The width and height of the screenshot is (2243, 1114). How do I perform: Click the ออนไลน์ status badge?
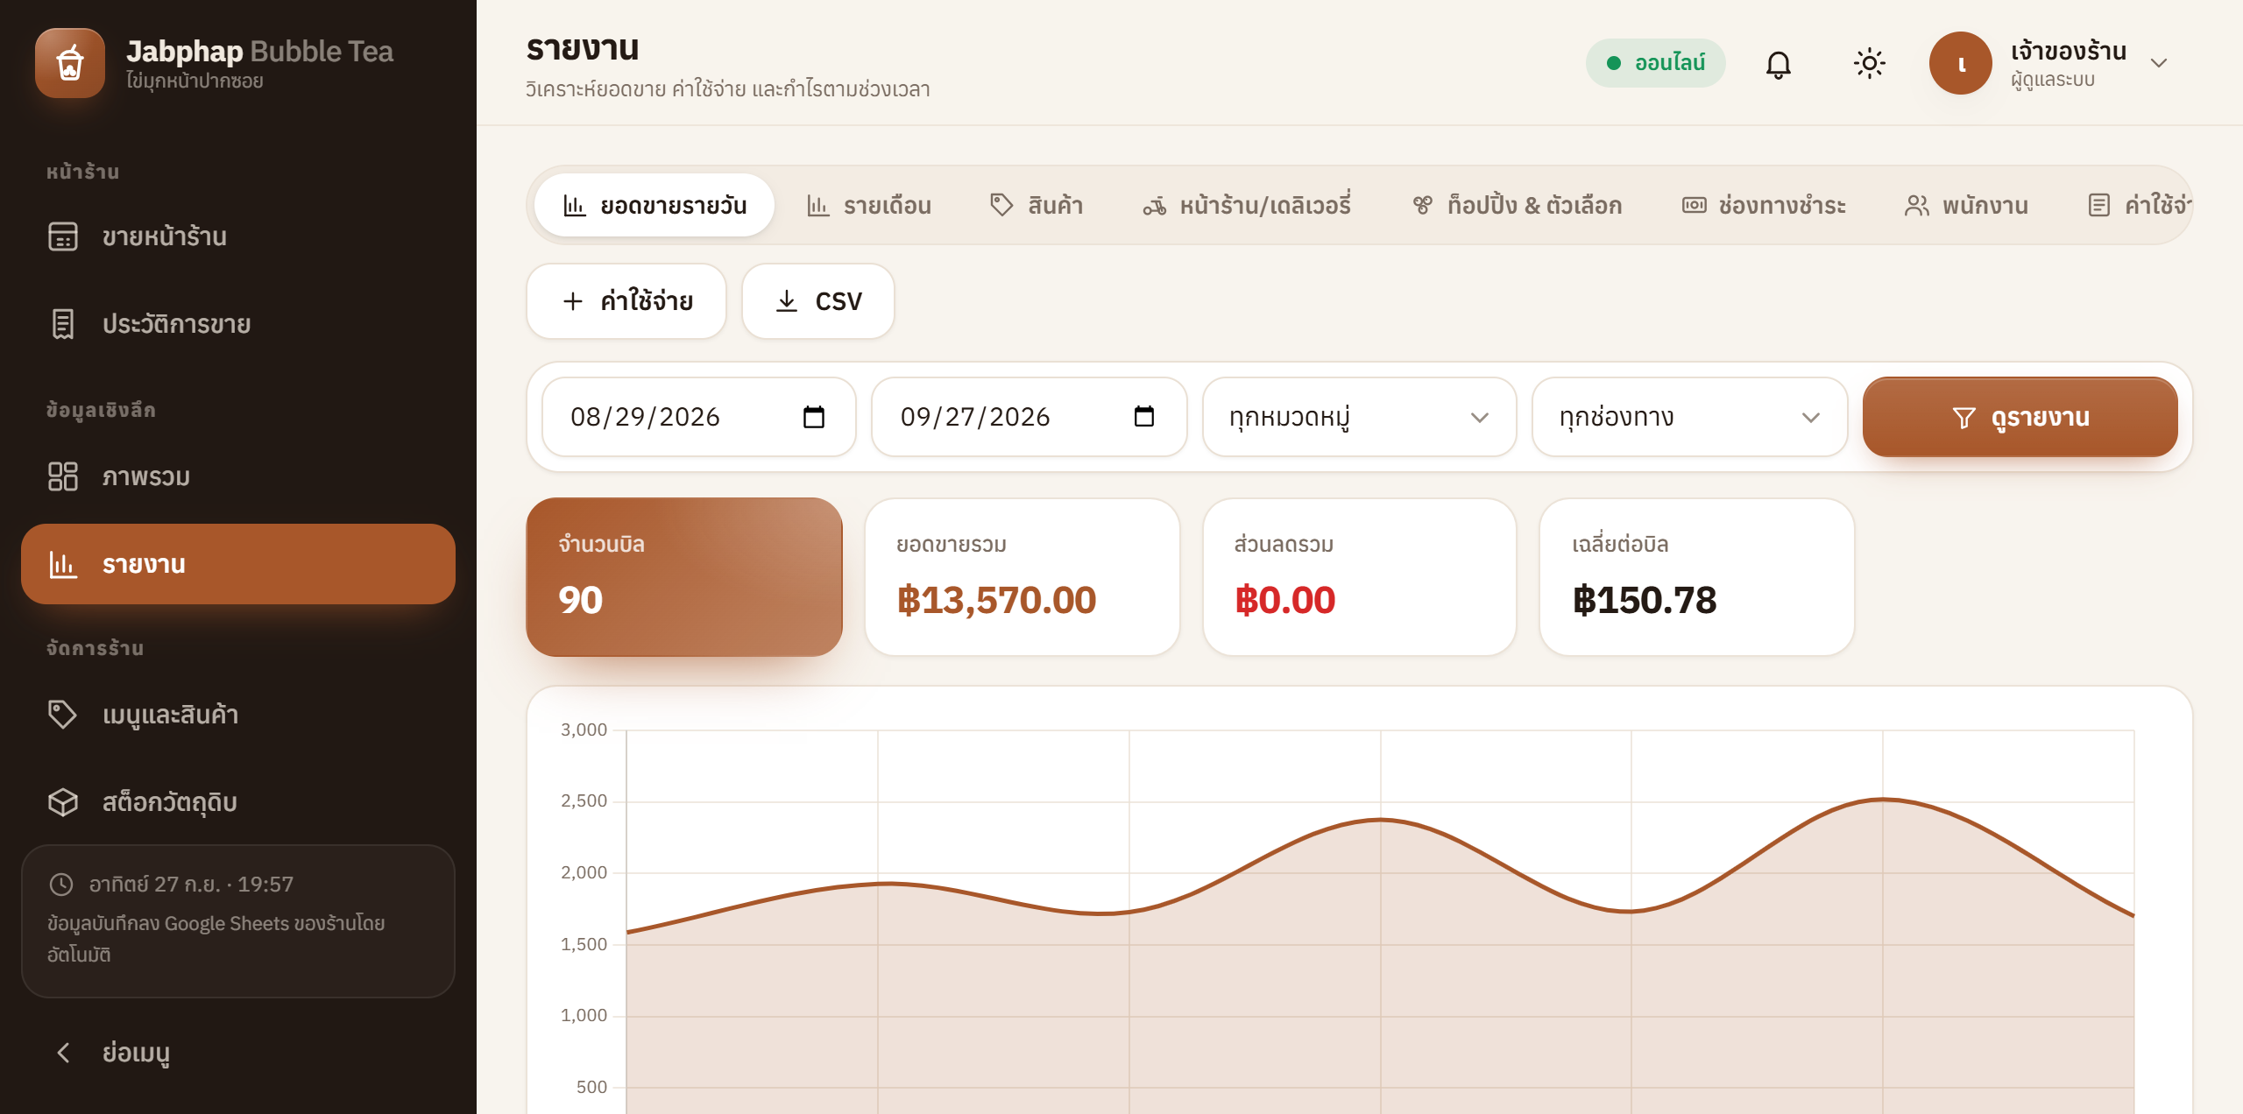(1655, 63)
